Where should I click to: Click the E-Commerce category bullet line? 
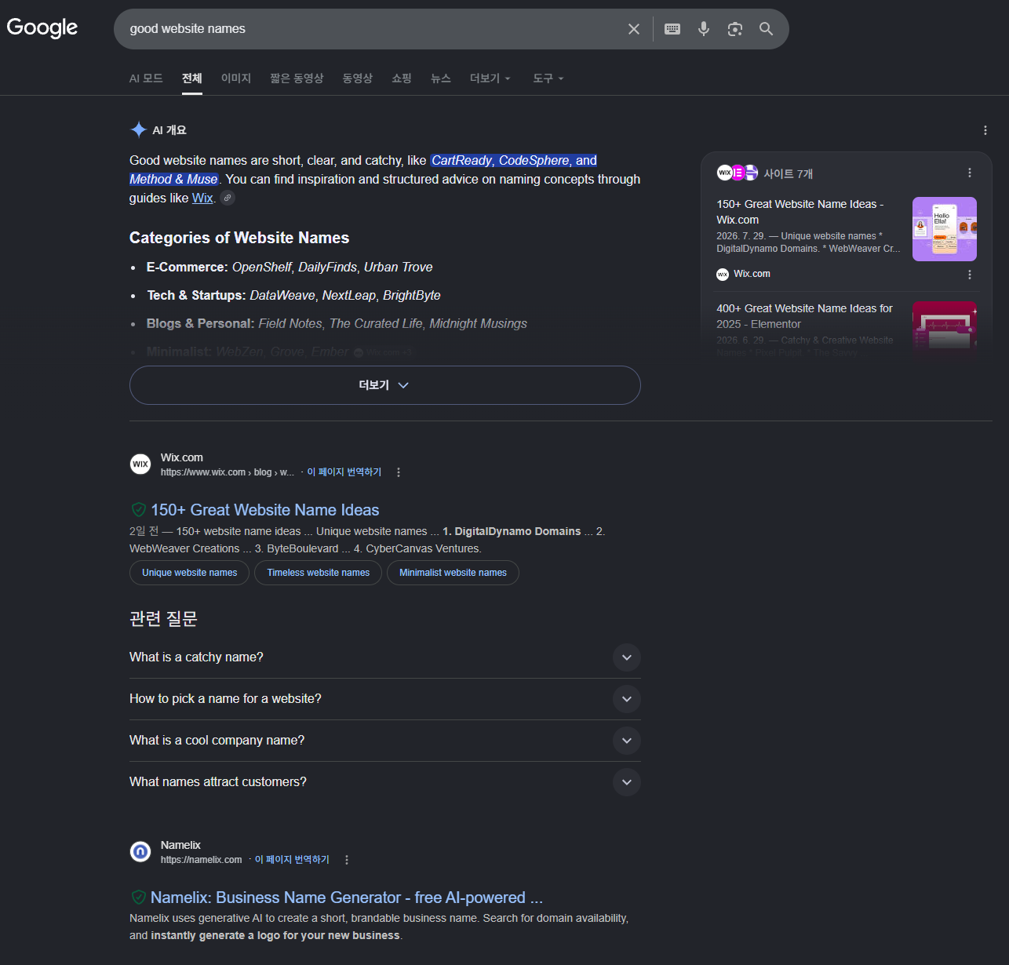click(290, 267)
